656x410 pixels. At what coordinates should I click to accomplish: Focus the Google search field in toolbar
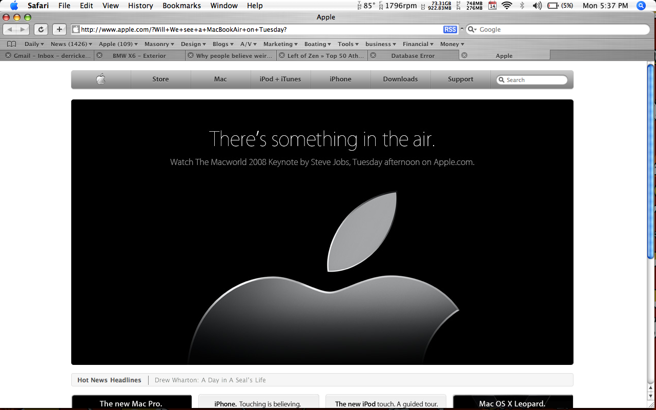(558, 30)
